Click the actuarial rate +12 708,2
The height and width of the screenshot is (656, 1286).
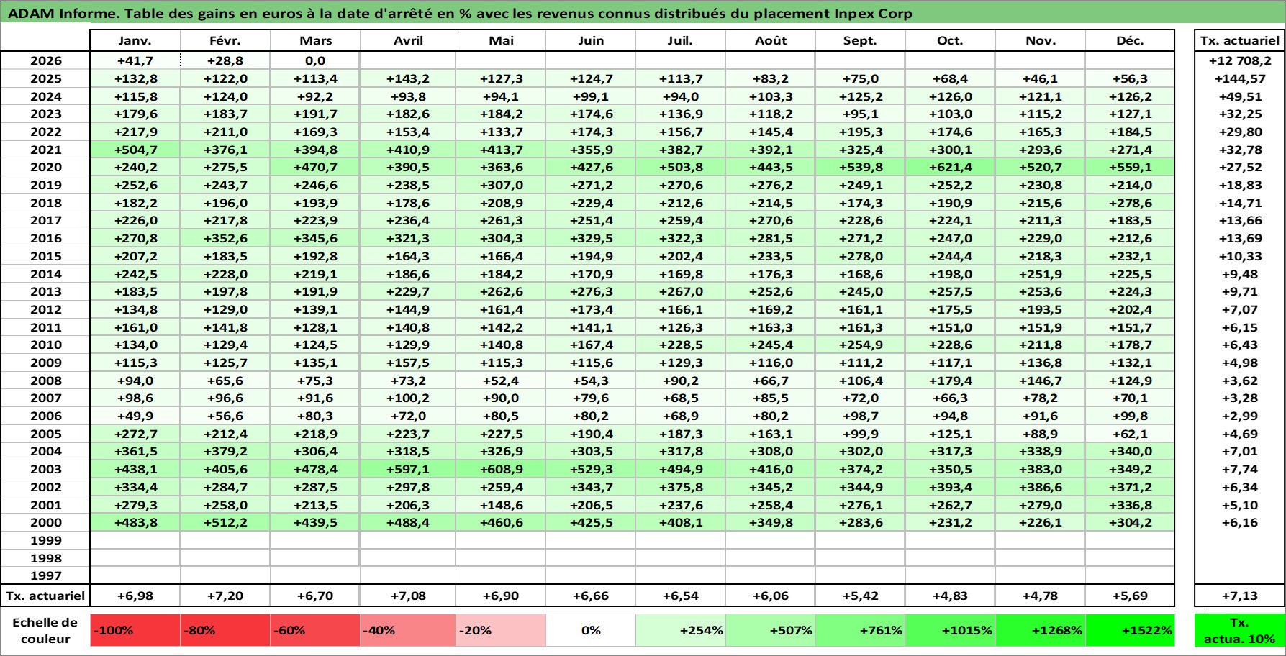[x=1240, y=61]
